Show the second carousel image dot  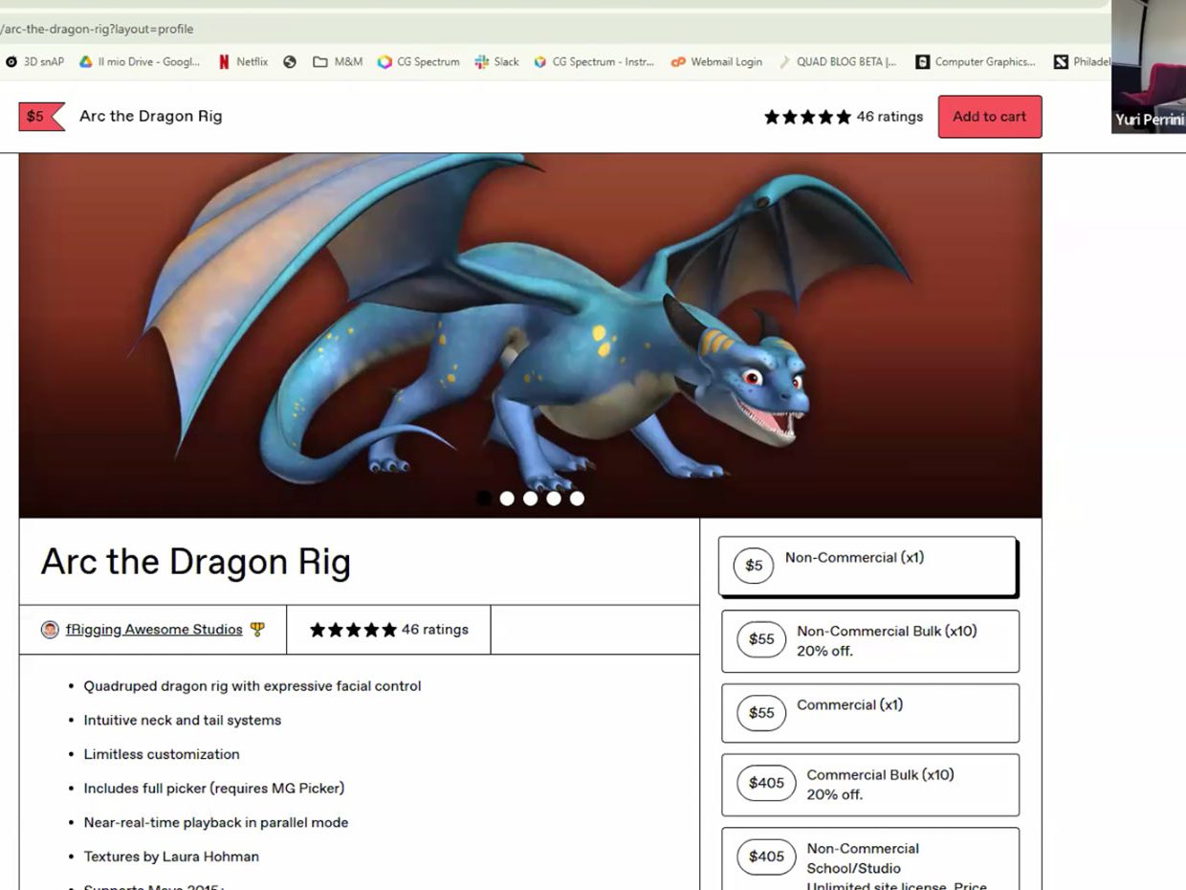tap(507, 499)
